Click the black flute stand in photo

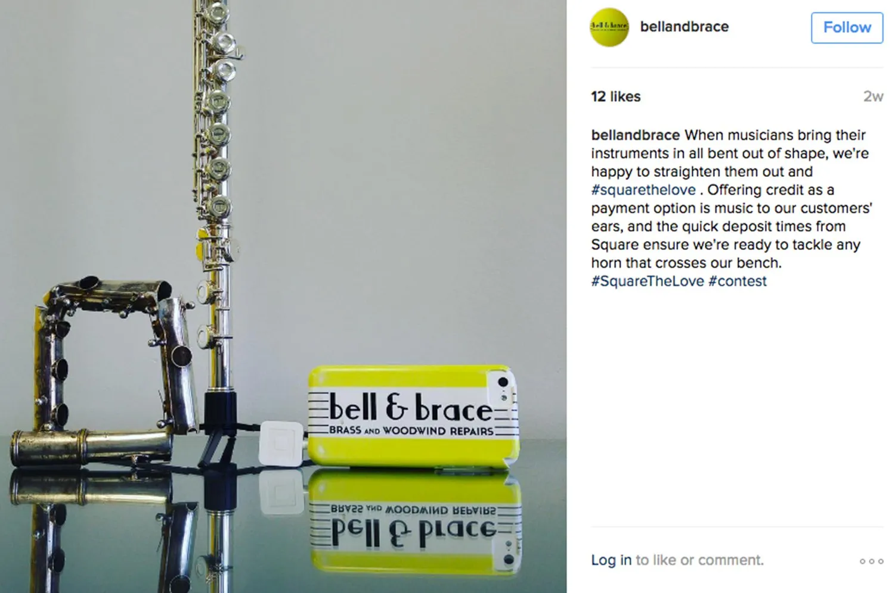point(218,426)
